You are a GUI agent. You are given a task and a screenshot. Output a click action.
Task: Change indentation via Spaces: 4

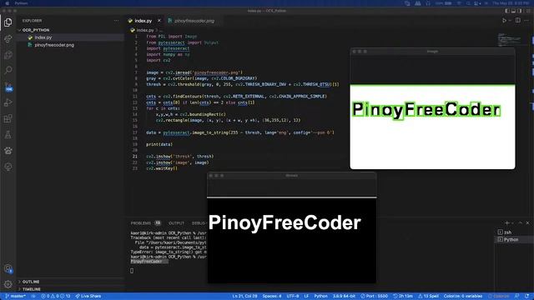coord(272,297)
